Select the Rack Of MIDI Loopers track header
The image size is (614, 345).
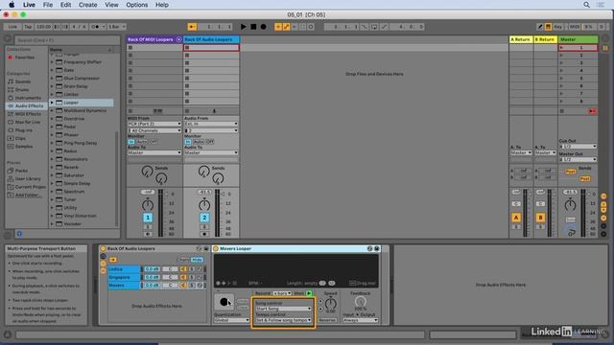click(151, 39)
